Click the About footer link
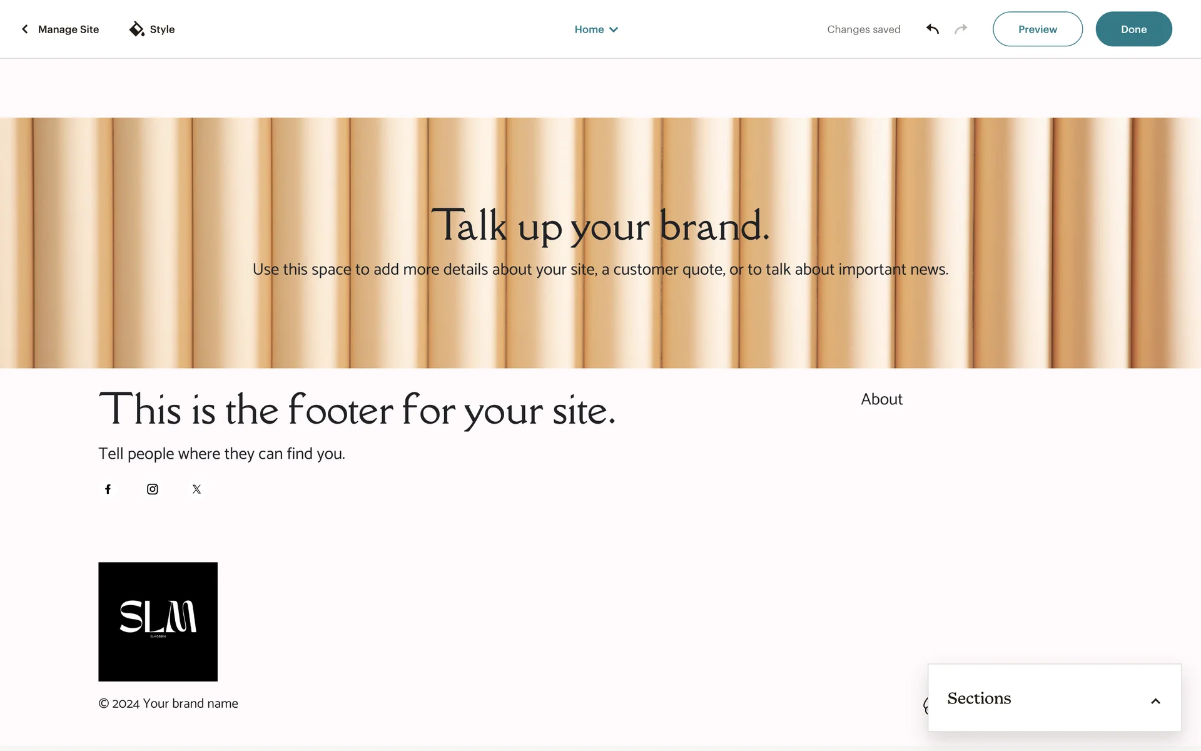 pyautogui.click(x=881, y=399)
